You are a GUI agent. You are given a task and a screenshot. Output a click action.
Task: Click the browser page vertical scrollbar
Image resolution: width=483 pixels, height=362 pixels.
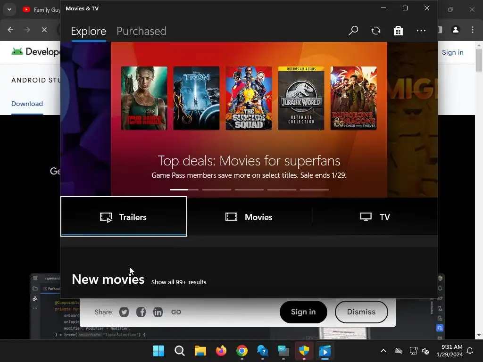[x=479, y=60]
